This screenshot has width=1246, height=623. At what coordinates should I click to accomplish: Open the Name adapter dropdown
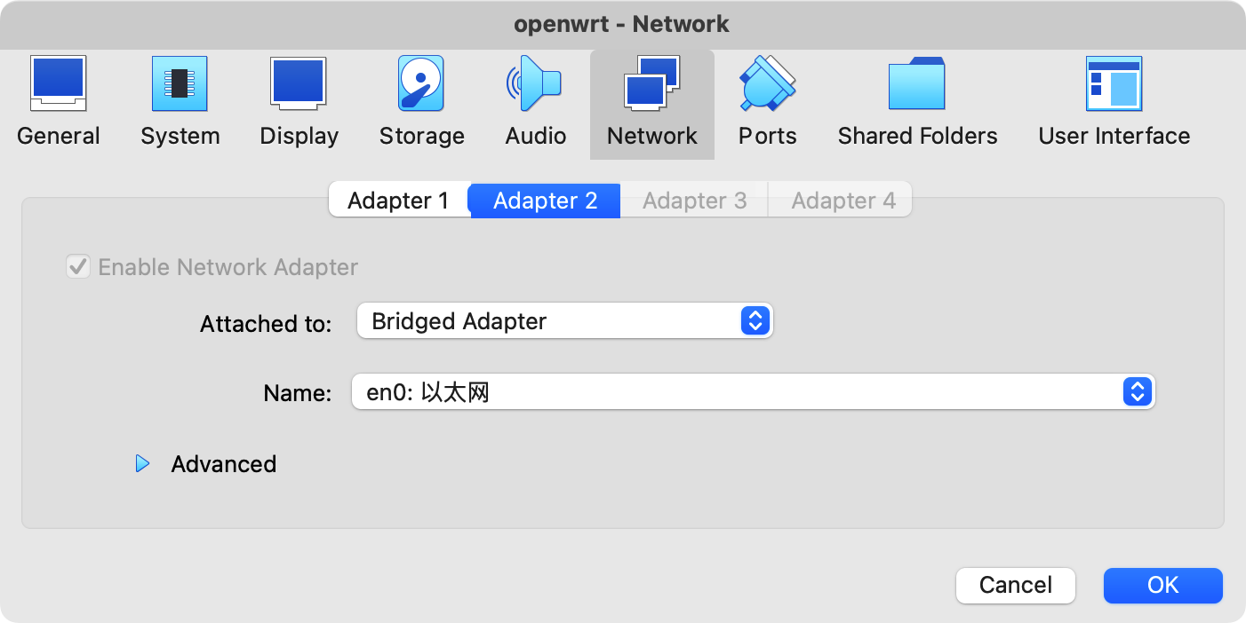752,392
